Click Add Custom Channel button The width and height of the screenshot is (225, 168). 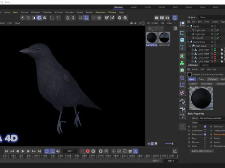click(202, 151)
